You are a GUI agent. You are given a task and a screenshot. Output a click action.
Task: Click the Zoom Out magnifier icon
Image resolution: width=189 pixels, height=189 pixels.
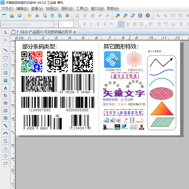tap(125, 16)
